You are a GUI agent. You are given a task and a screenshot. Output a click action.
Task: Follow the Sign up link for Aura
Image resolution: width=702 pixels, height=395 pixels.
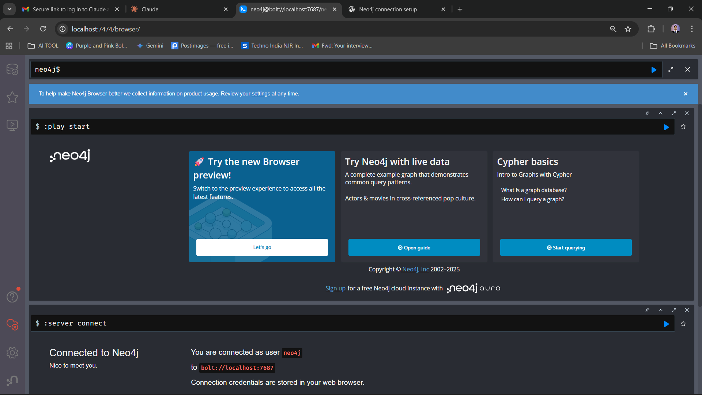coord(336,288)
